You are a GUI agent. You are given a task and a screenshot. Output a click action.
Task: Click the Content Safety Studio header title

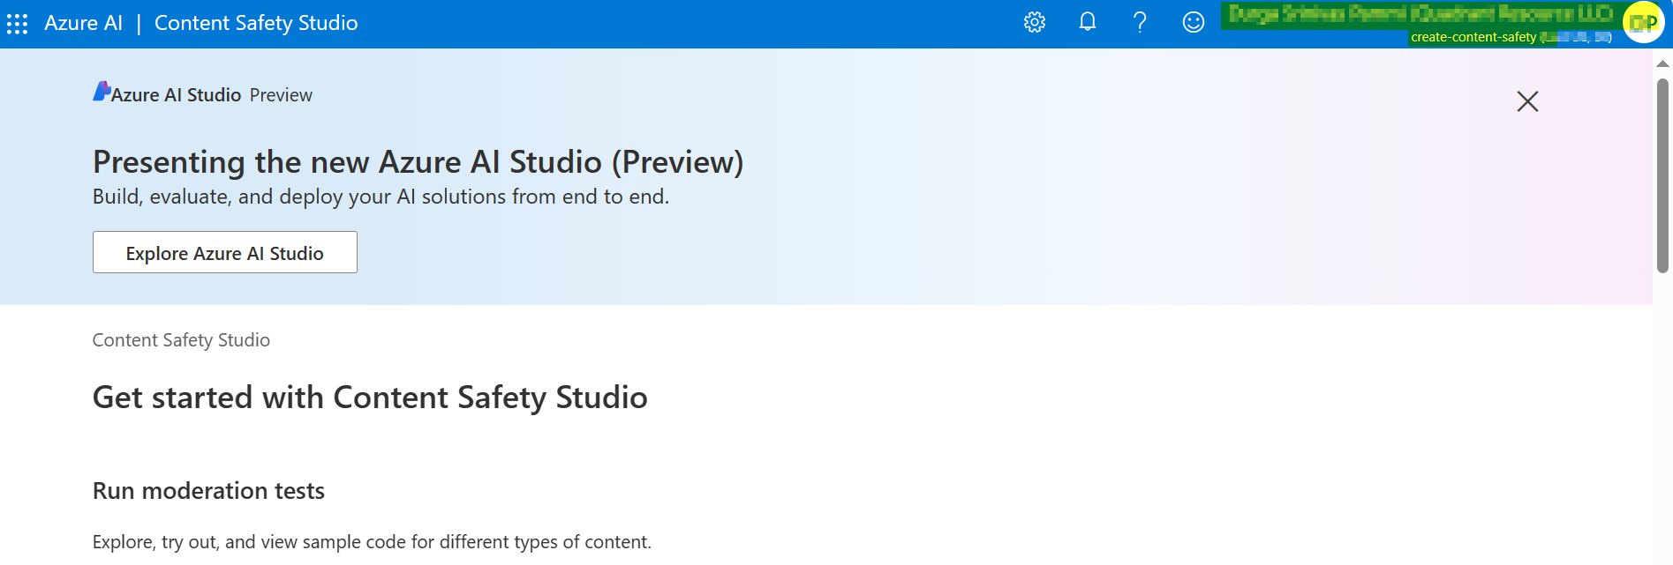256,23
